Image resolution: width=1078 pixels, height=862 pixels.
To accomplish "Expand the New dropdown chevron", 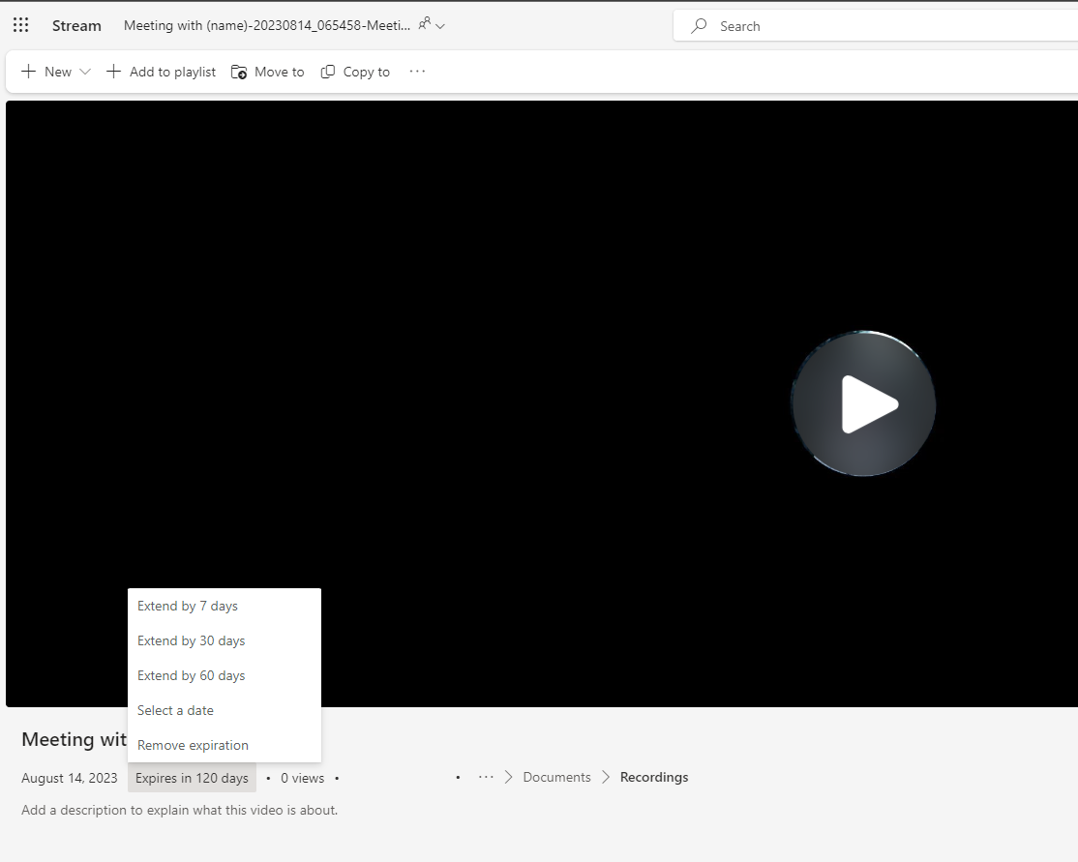I will (85, 72).
